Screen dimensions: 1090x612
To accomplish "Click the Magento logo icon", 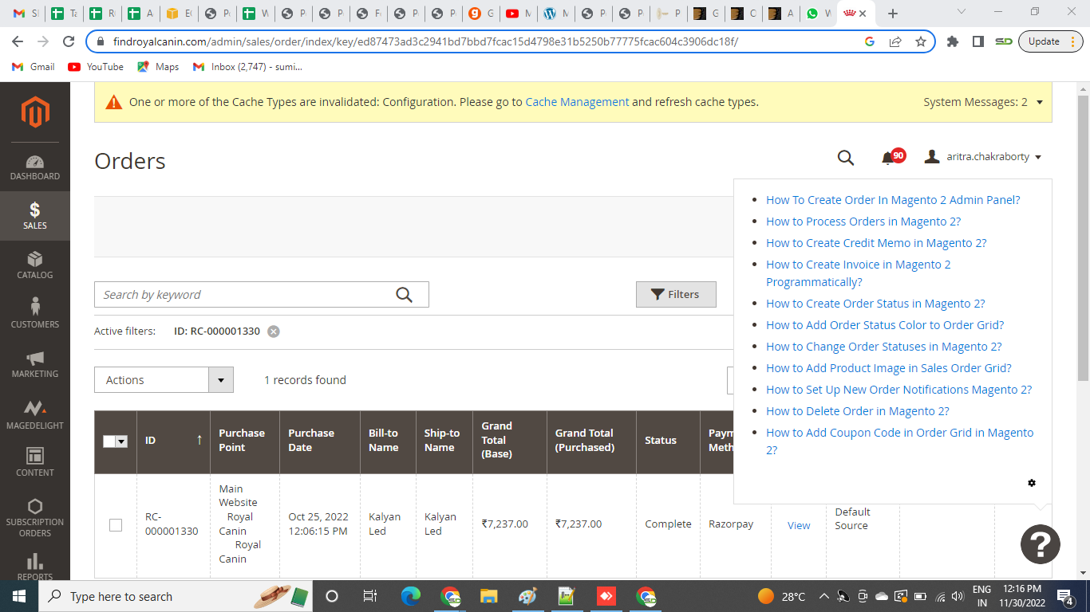I will point(35,112).
